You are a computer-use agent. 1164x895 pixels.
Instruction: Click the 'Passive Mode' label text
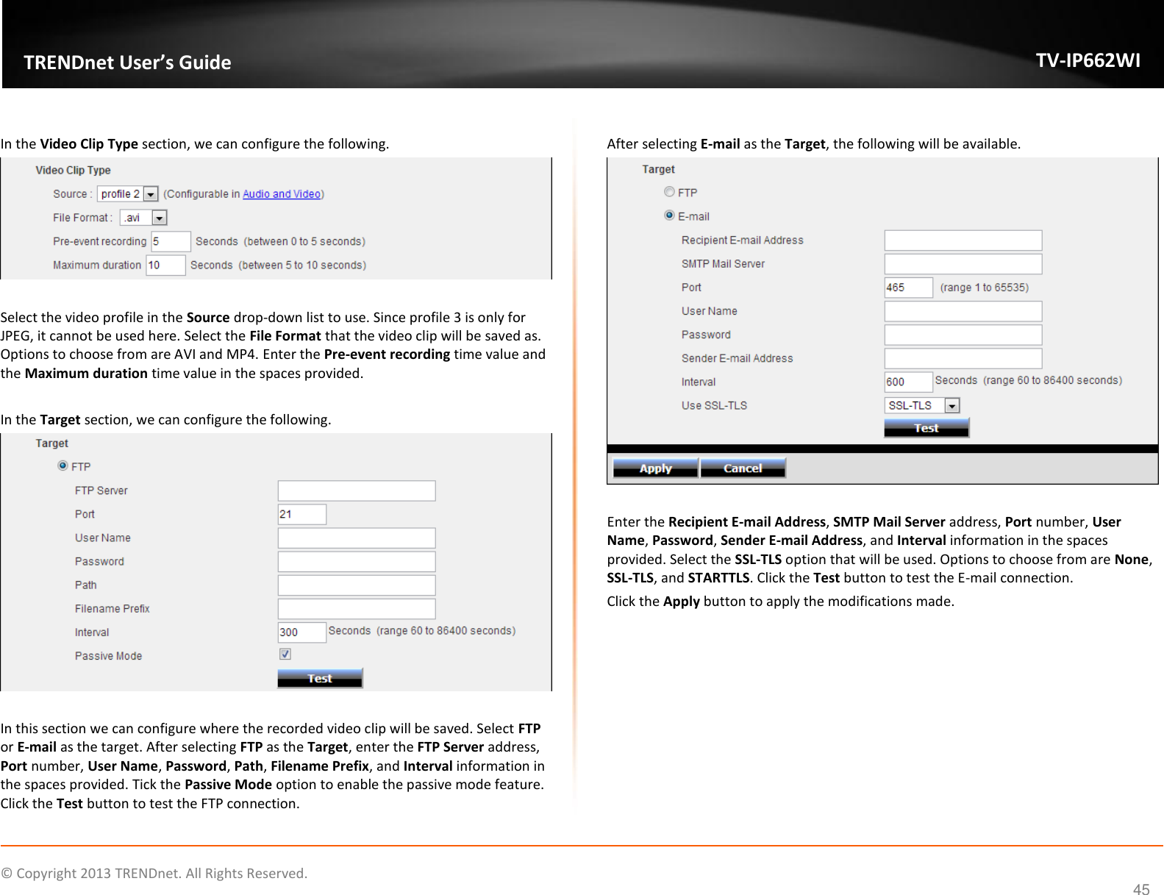(108, 656)
